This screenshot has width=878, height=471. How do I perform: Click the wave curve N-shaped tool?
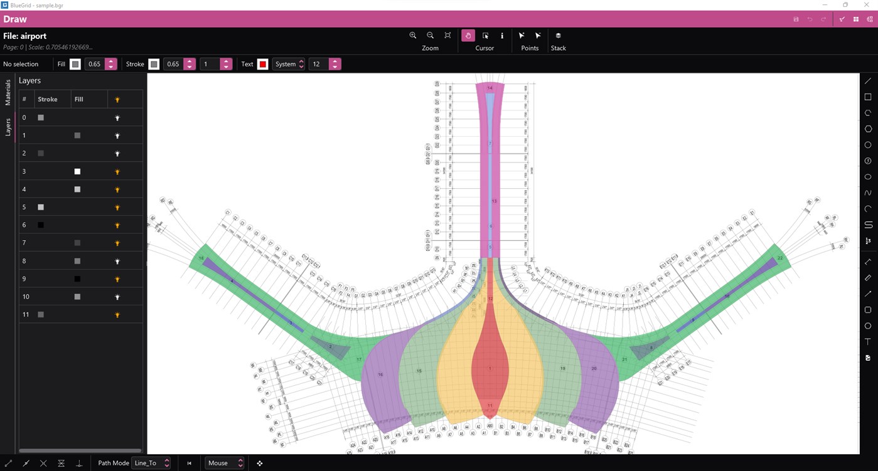pyautogui.click(x=868, y=193)
